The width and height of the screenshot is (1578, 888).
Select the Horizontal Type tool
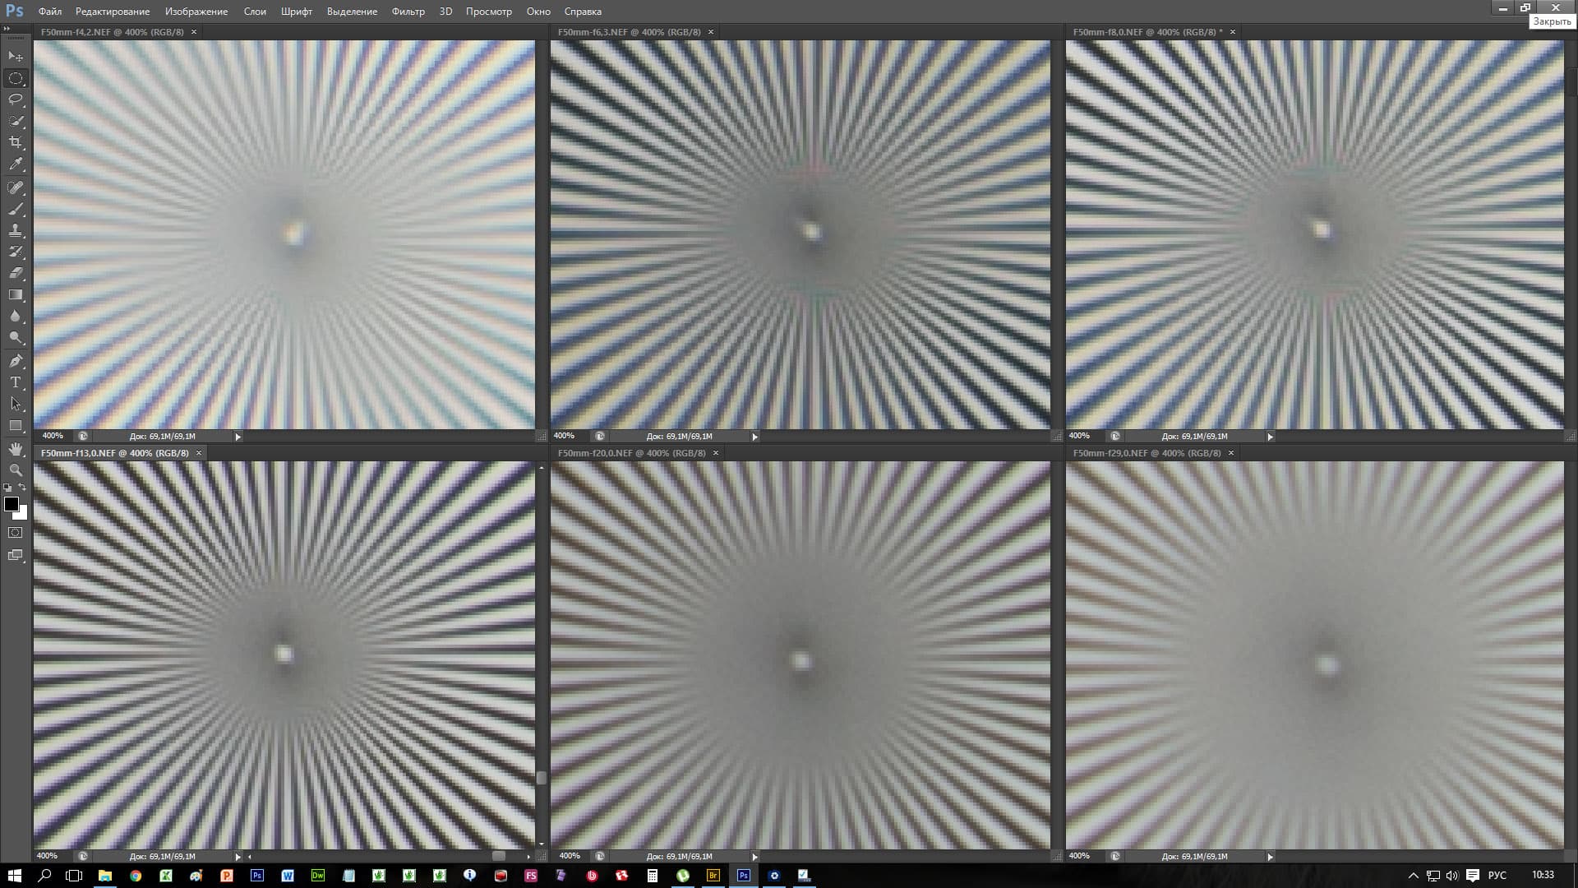16,382
